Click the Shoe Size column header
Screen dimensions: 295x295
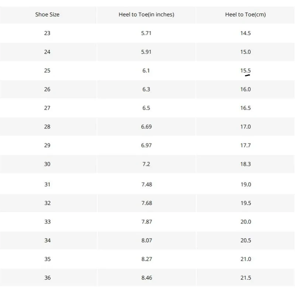47,15
